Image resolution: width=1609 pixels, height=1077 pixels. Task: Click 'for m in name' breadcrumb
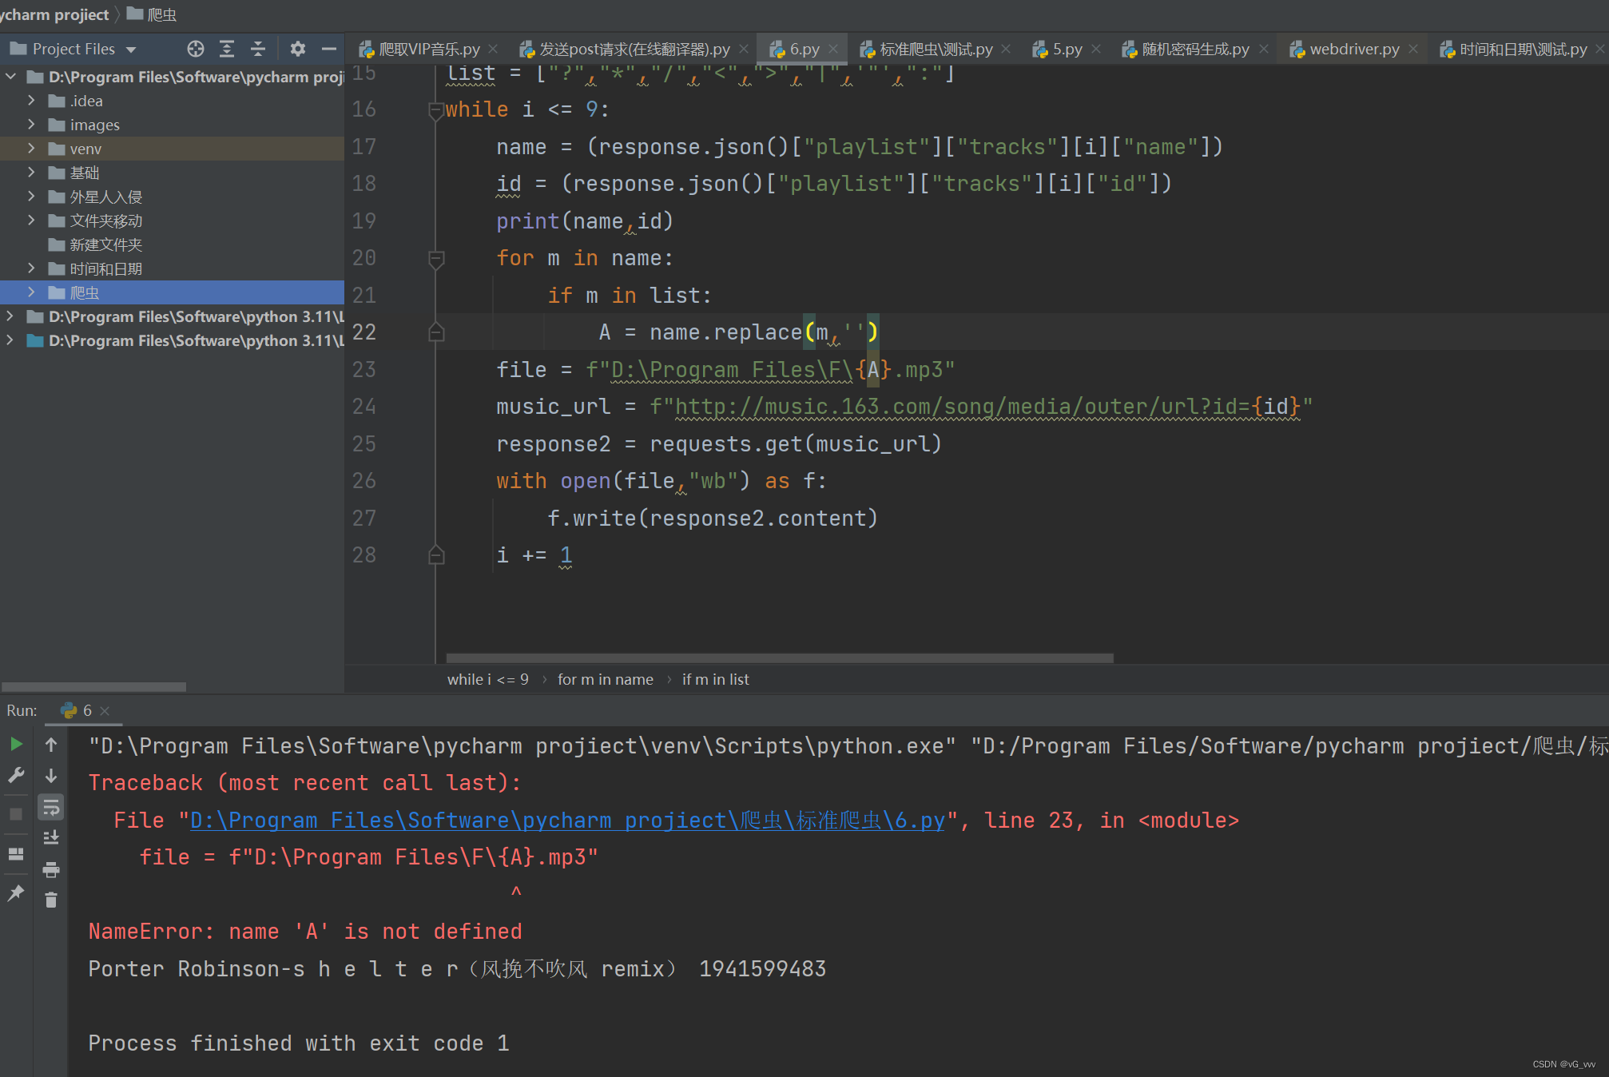(605, 679)
